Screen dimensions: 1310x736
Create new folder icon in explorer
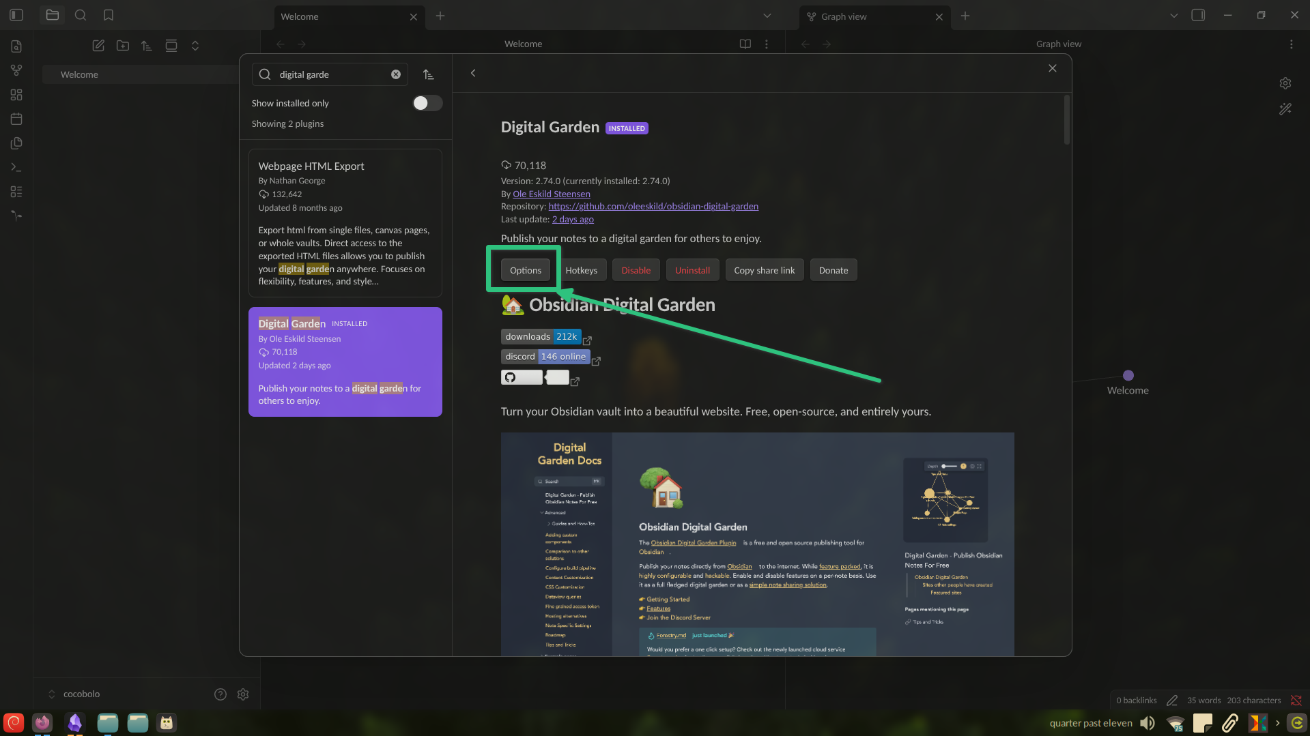[x=123, y=46]
